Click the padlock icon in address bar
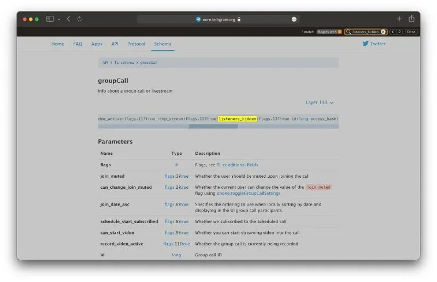437x282 pixels. pos(239,19)
